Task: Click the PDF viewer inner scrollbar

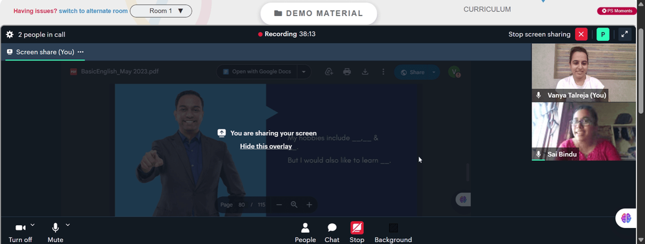Action: tap(467, 173)
